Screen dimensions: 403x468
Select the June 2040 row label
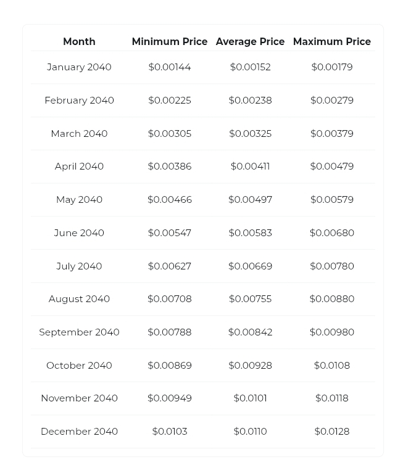(79, 233)
